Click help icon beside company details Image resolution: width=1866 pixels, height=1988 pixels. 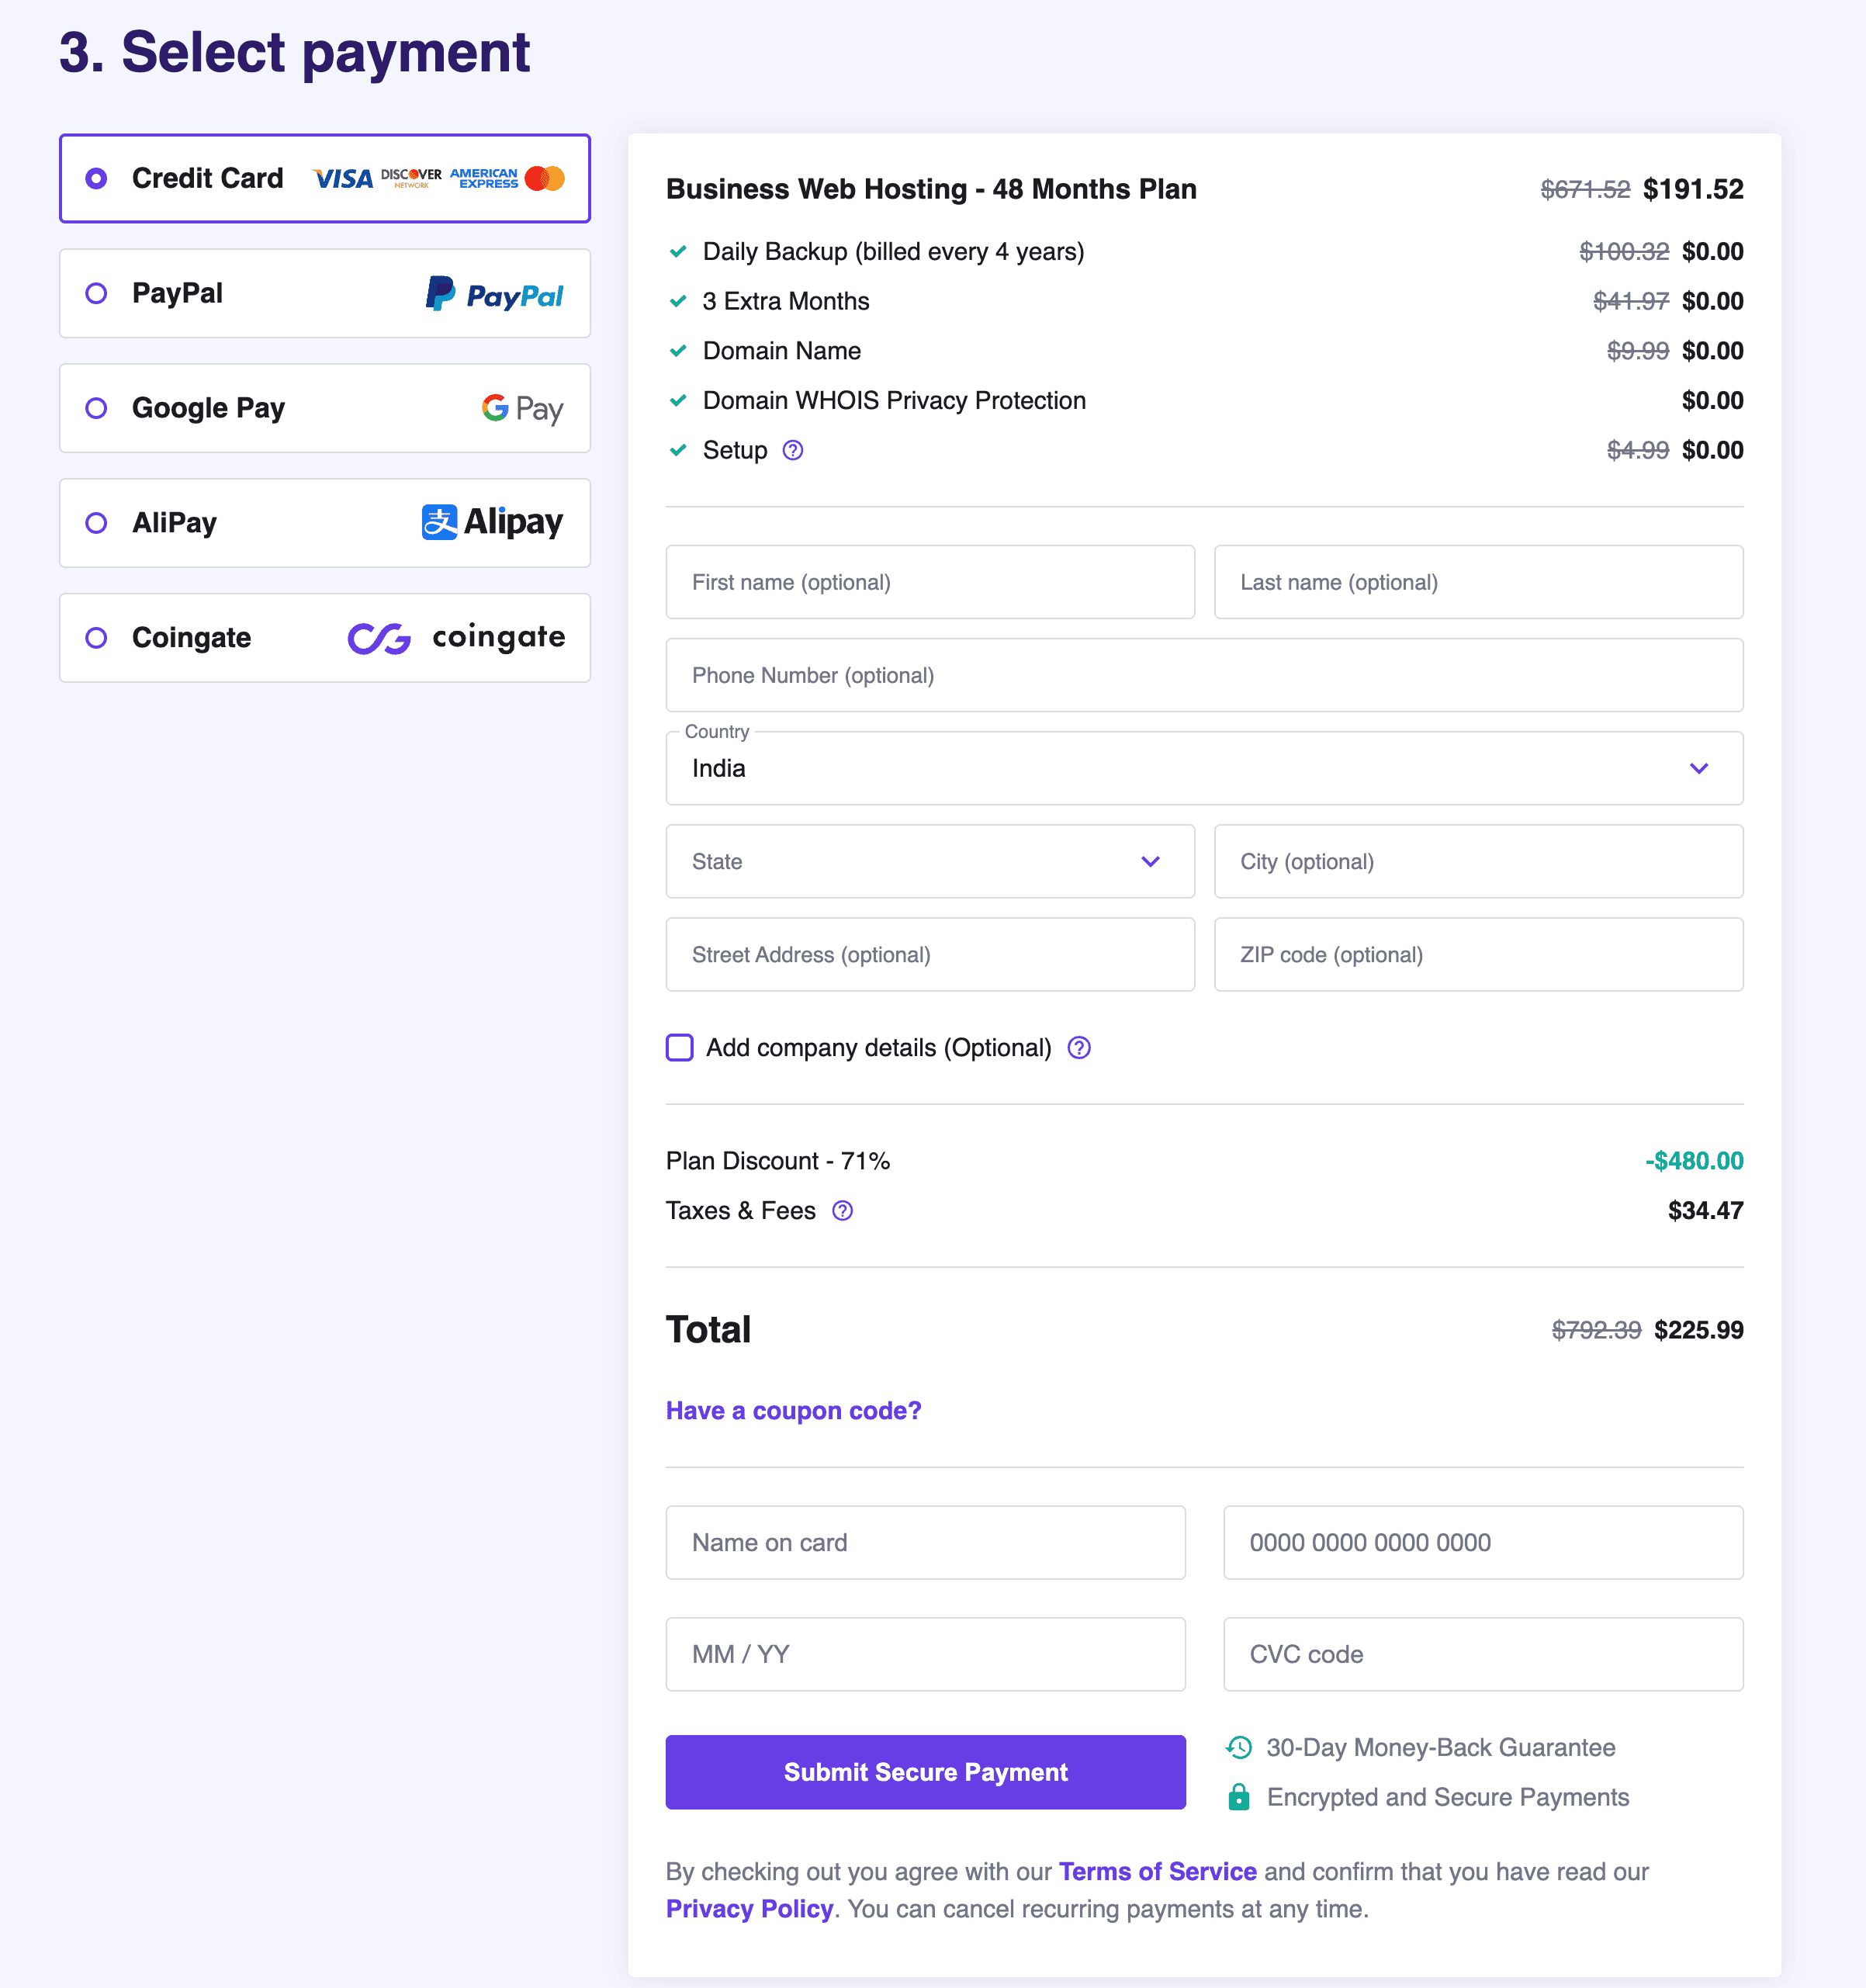1078,1048
